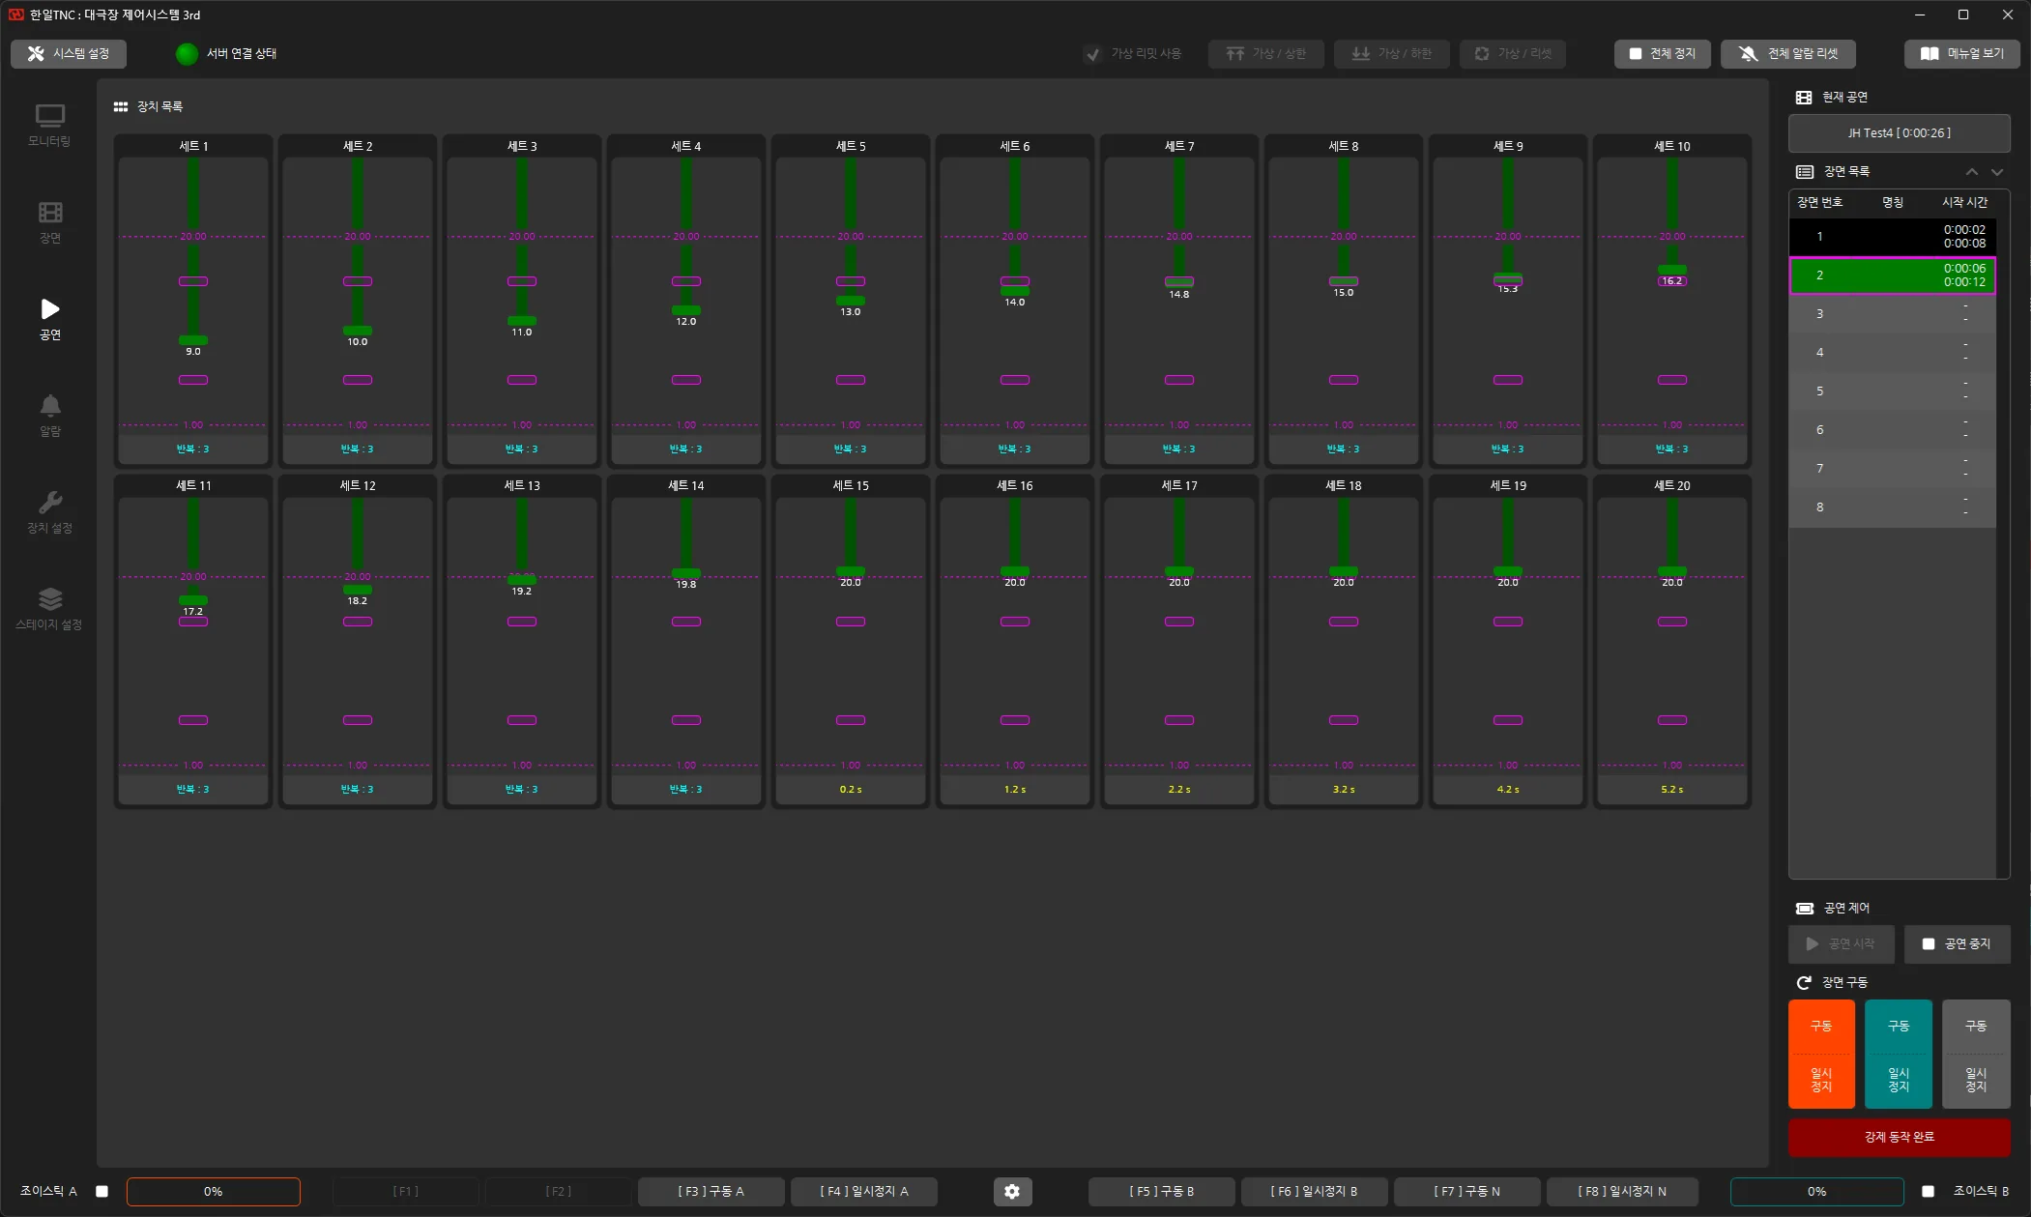
Task: Click the F3 구동 A button
Action: click(711, 1192)
